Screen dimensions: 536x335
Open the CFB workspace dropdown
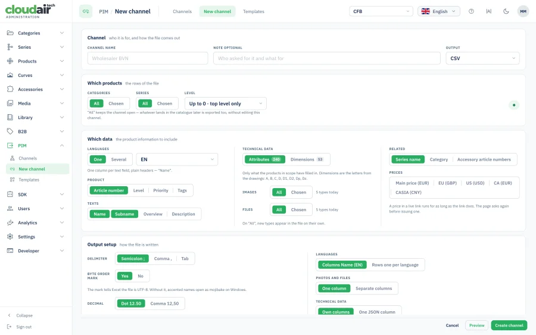coord(381,11)
